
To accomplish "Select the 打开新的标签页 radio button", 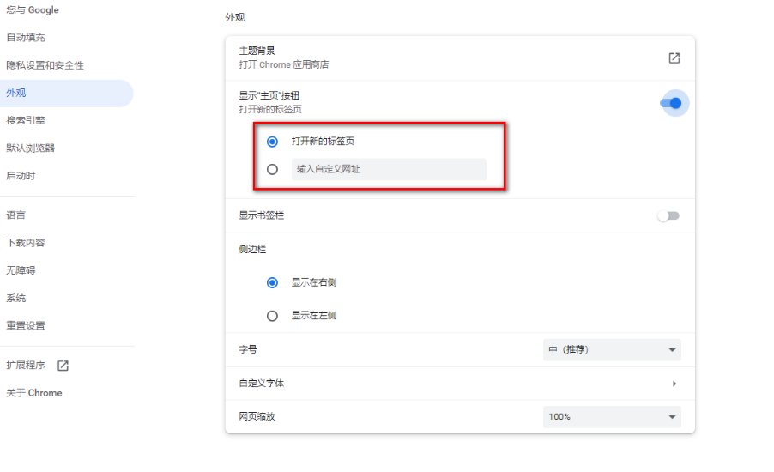I will [x=272, y=142].
